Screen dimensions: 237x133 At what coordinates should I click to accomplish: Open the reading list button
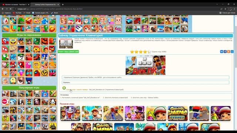[227, 13]
